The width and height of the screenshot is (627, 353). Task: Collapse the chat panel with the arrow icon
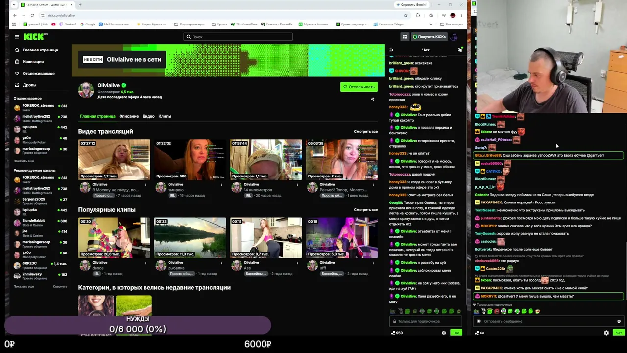click(391, 50)
